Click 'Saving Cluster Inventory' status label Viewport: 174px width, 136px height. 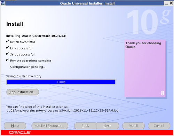coord(24,76)
